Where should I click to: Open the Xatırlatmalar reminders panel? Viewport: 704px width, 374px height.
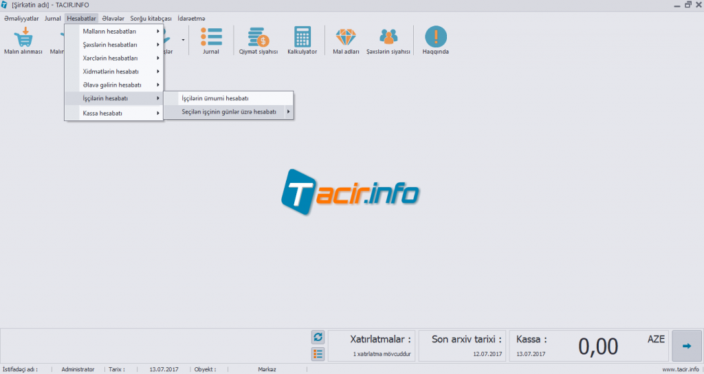coord(371,345)
